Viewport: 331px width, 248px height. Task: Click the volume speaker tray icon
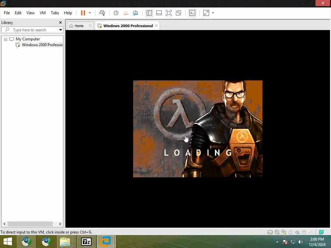300,242
